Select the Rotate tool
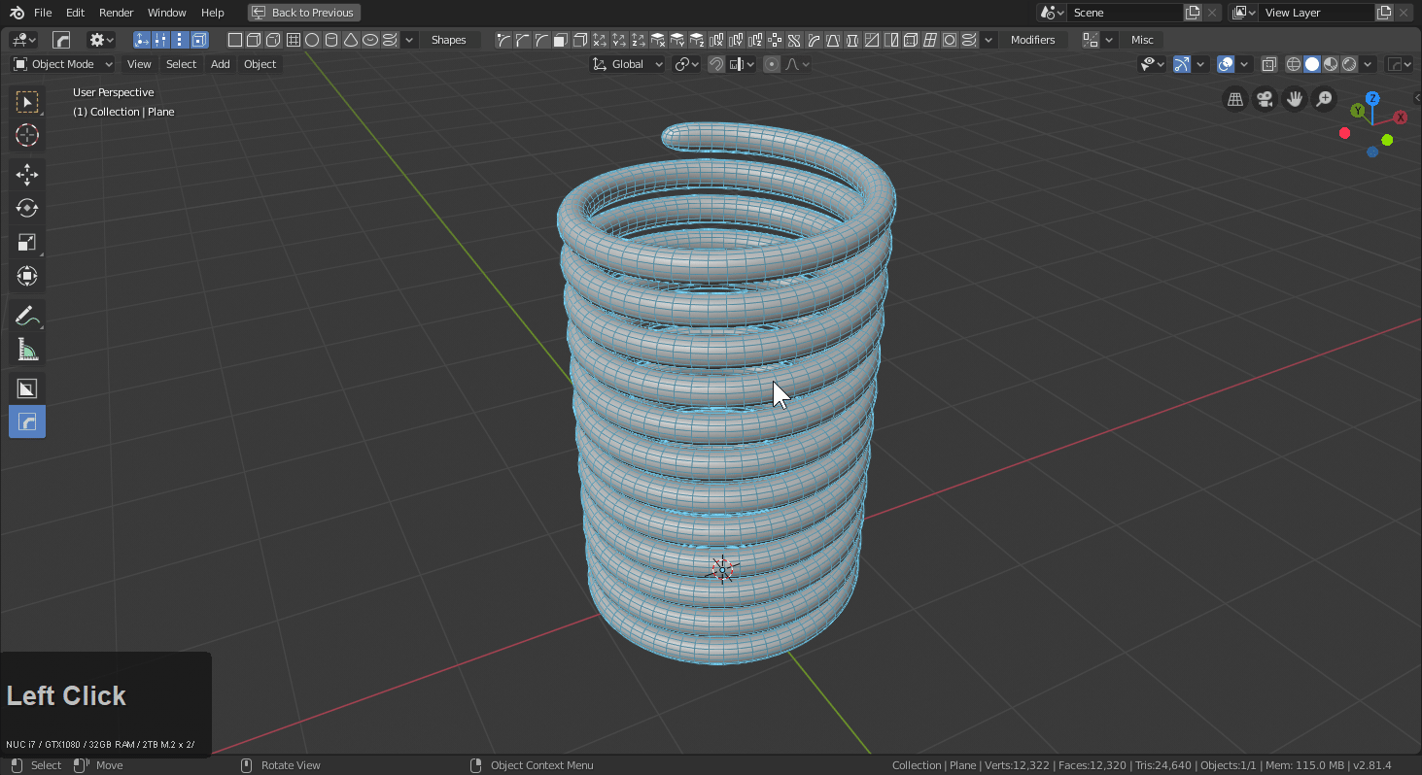The width and height of the screenshot is (1422, 775). (x=27, y=208)
